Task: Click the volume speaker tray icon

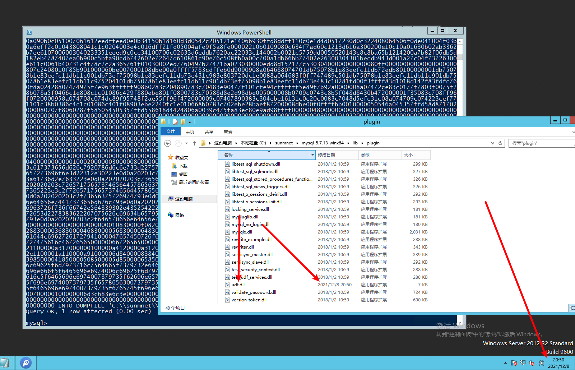Action: click(532, 363)
